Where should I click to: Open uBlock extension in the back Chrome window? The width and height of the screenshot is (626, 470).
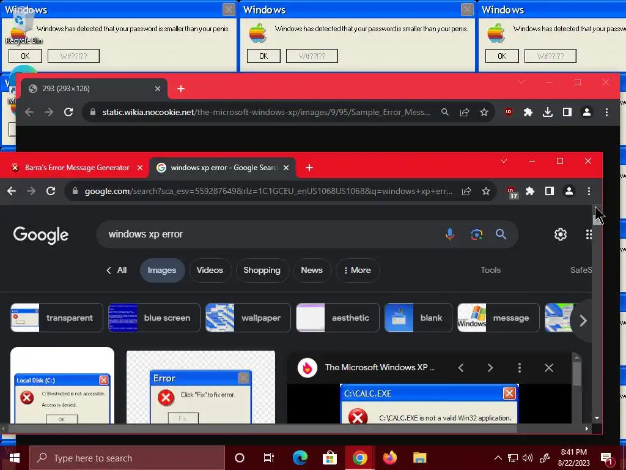coord(508,113)
